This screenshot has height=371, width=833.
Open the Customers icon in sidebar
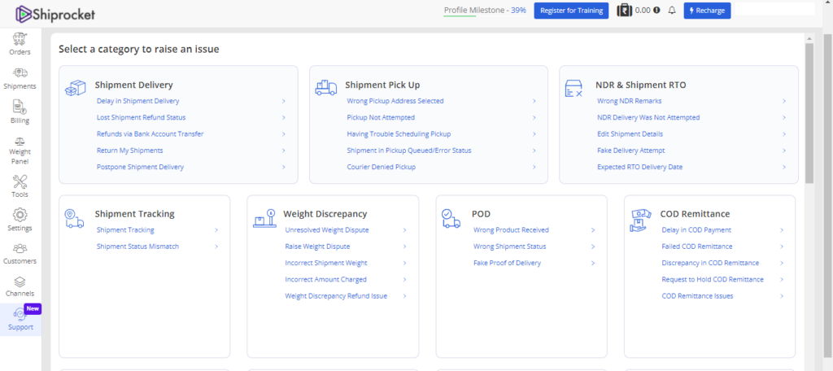(20, 248)
